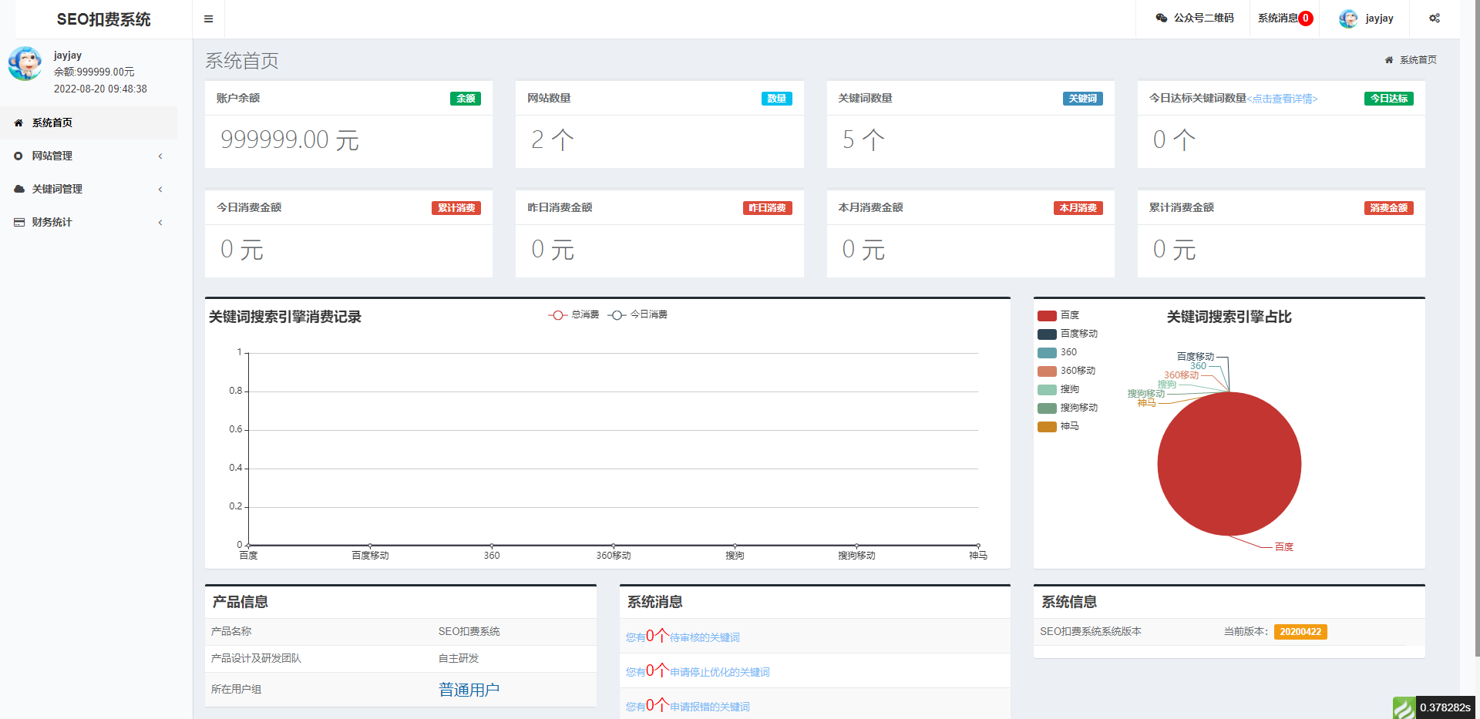
Task: Toggle 百度 in pie legend
Action: click(1058, 315)
